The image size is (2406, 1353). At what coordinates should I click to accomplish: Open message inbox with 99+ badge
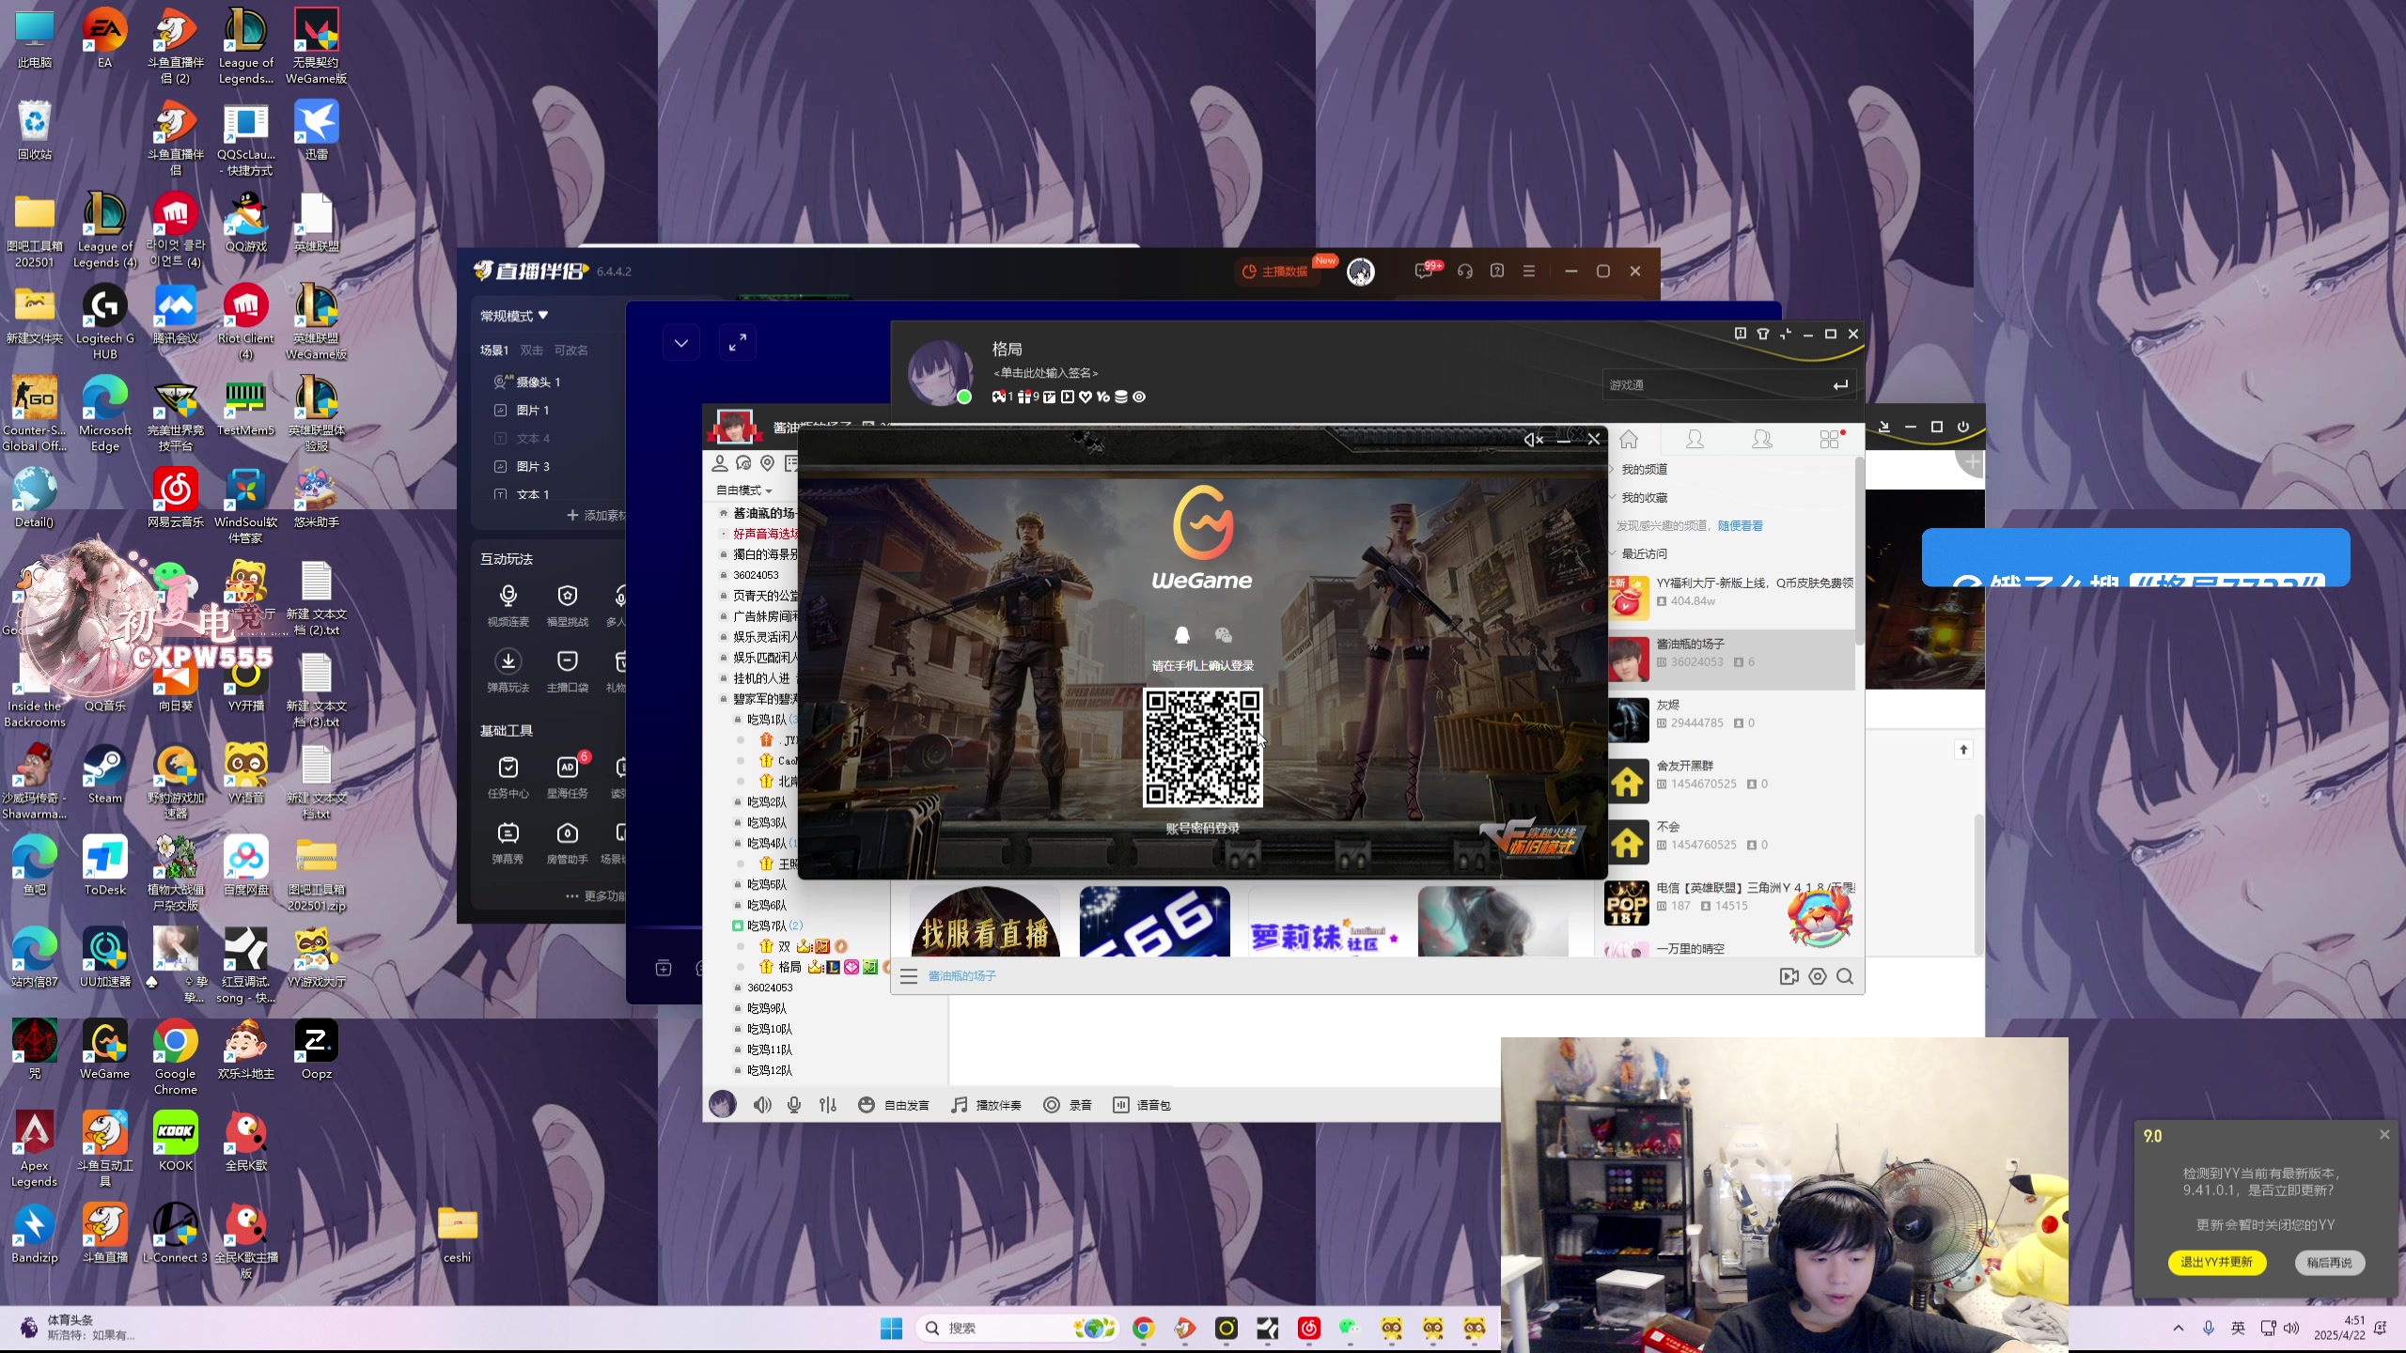[1425, 272]
